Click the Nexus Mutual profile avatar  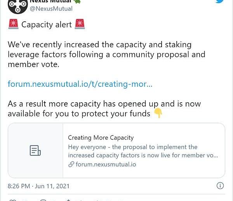tap(17, 5)
